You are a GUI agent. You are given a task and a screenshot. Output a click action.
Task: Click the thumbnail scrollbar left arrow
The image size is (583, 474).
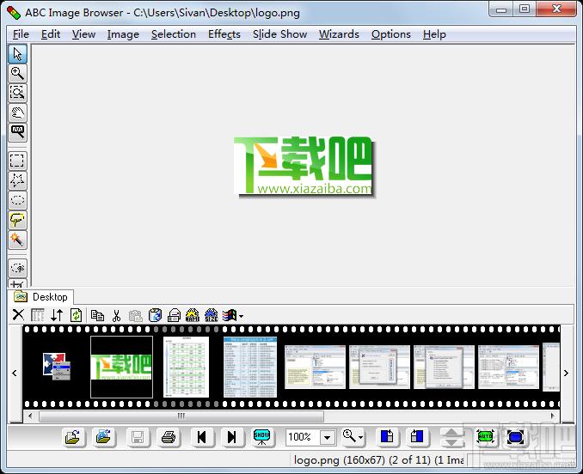point(30,416)
